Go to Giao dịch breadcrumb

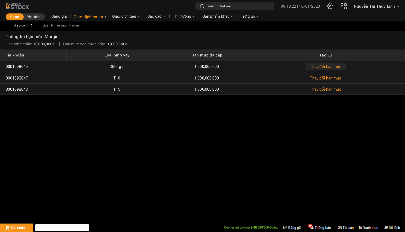[x=21, y=25]
